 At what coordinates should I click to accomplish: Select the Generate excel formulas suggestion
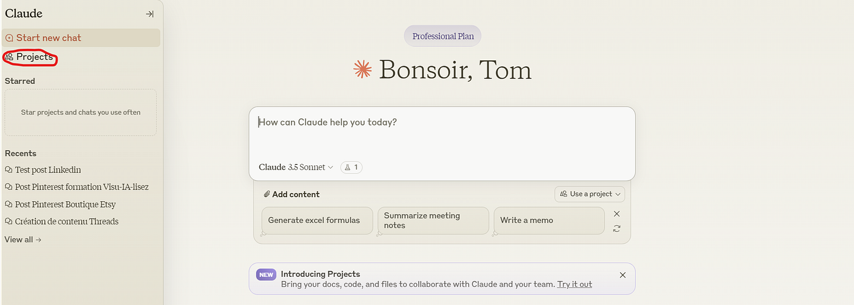point(317,221)
